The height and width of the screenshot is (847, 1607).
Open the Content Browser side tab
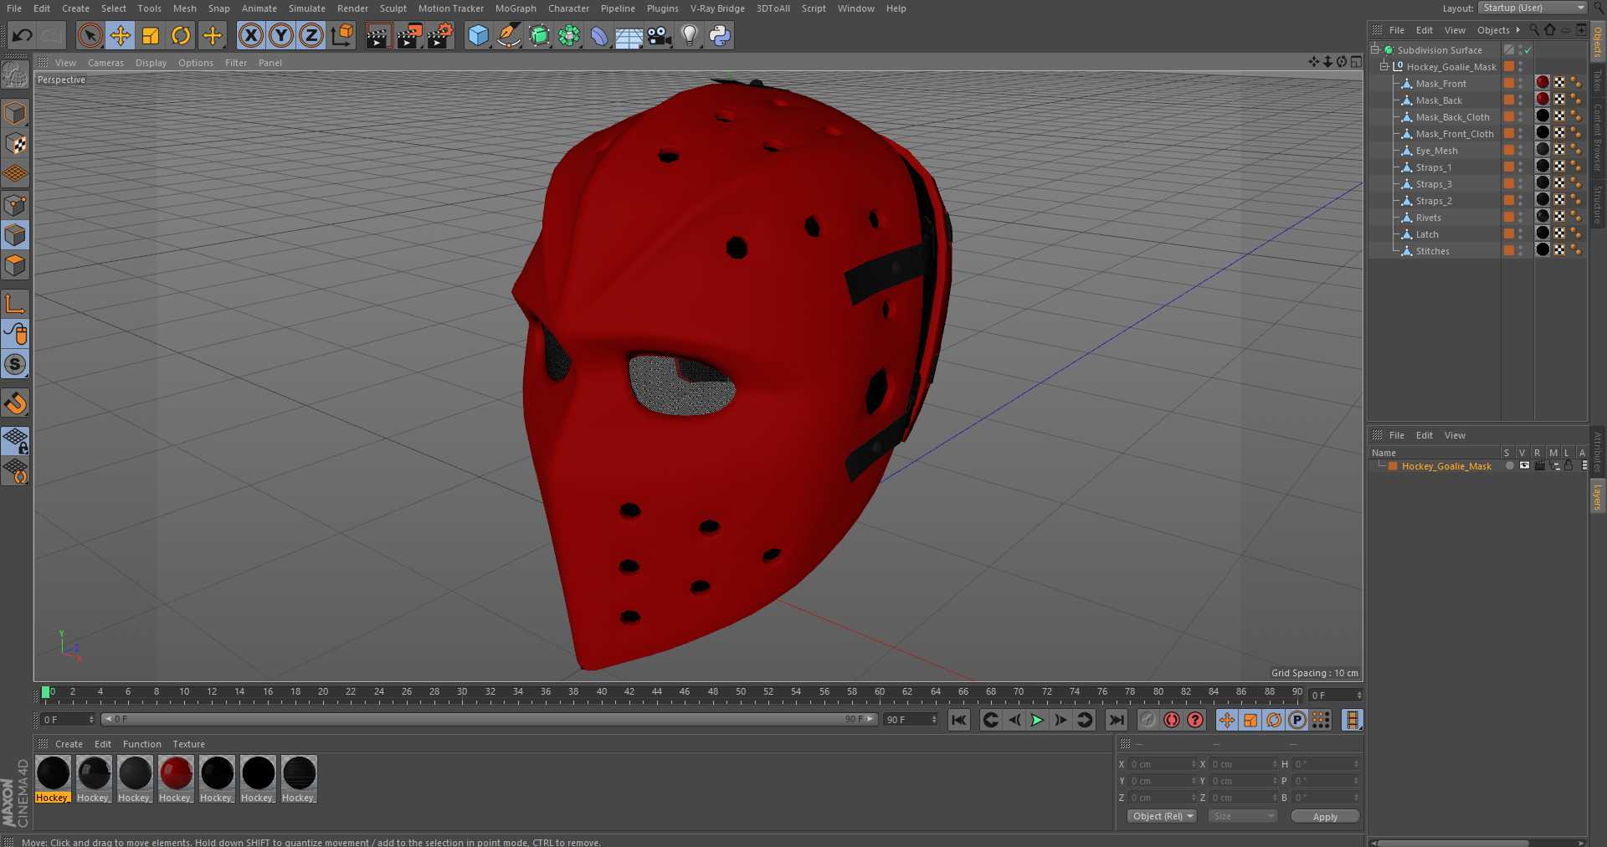[x=1597, y=138]
